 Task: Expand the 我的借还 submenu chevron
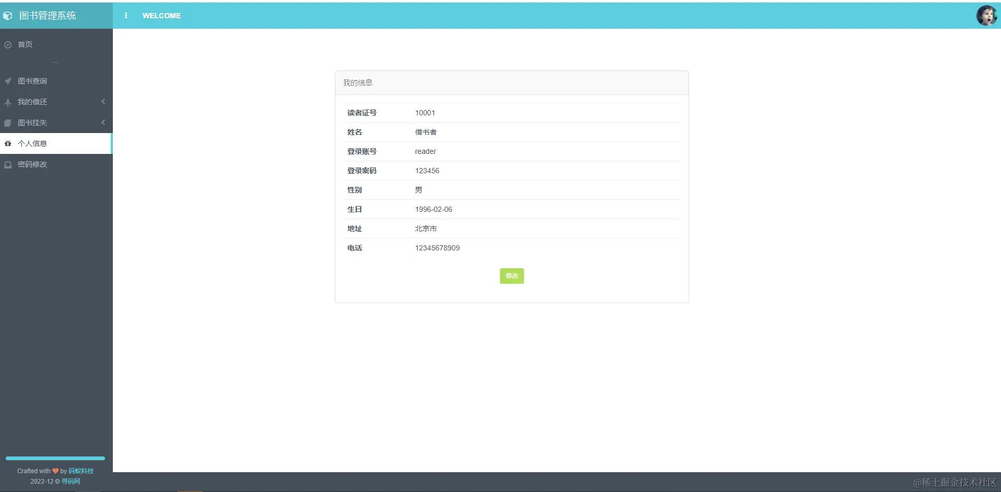point(103,101)
